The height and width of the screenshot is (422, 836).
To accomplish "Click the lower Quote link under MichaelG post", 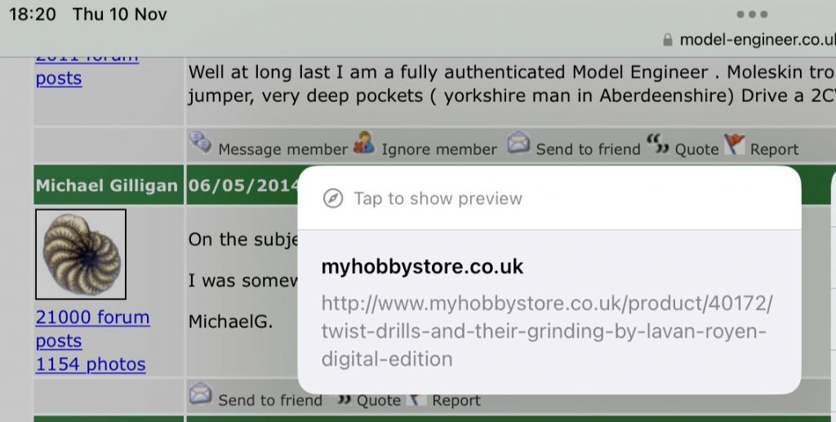I will coord(379,400).
